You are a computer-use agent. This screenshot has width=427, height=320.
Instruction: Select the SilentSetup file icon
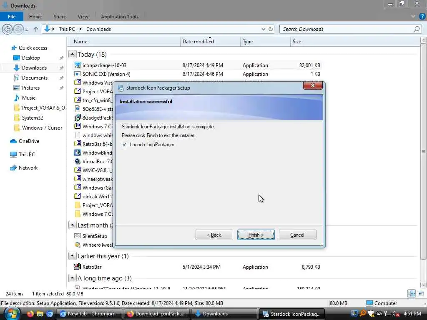pos(78,236)
